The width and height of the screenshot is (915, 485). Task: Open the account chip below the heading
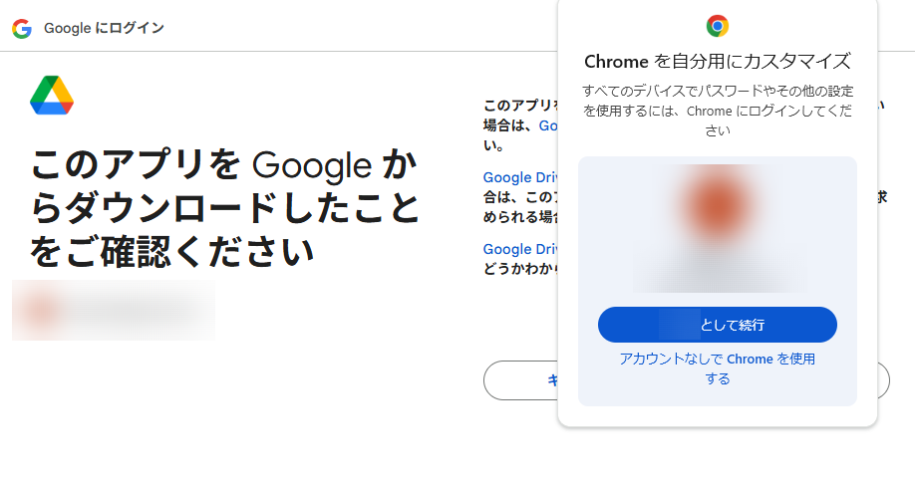(114, 310)
